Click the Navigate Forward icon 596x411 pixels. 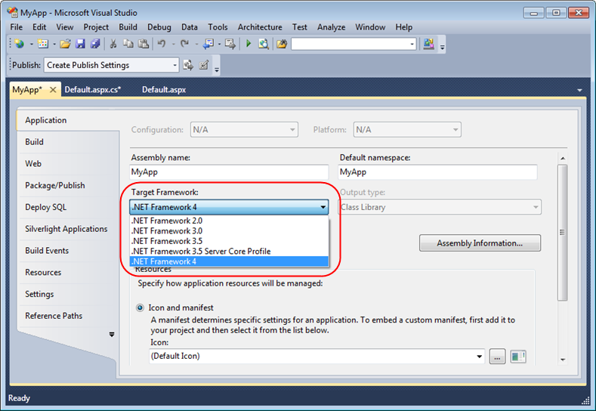[230, 44]
